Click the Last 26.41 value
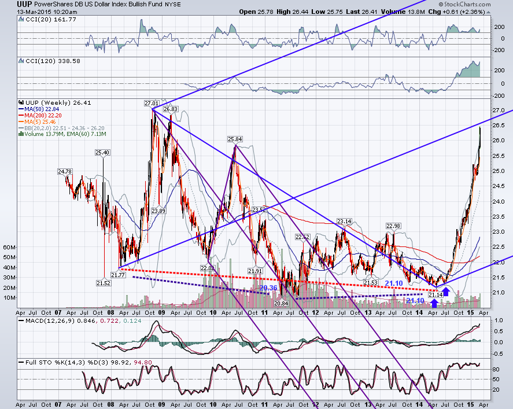This screenshot has height=409, width=513. click(x=361, y=12)
